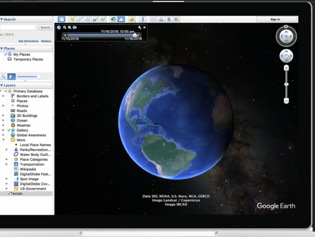This screenshot has height=237, width=315.
Task: Adjust the Places opacity slider knob
Action: 39,77
